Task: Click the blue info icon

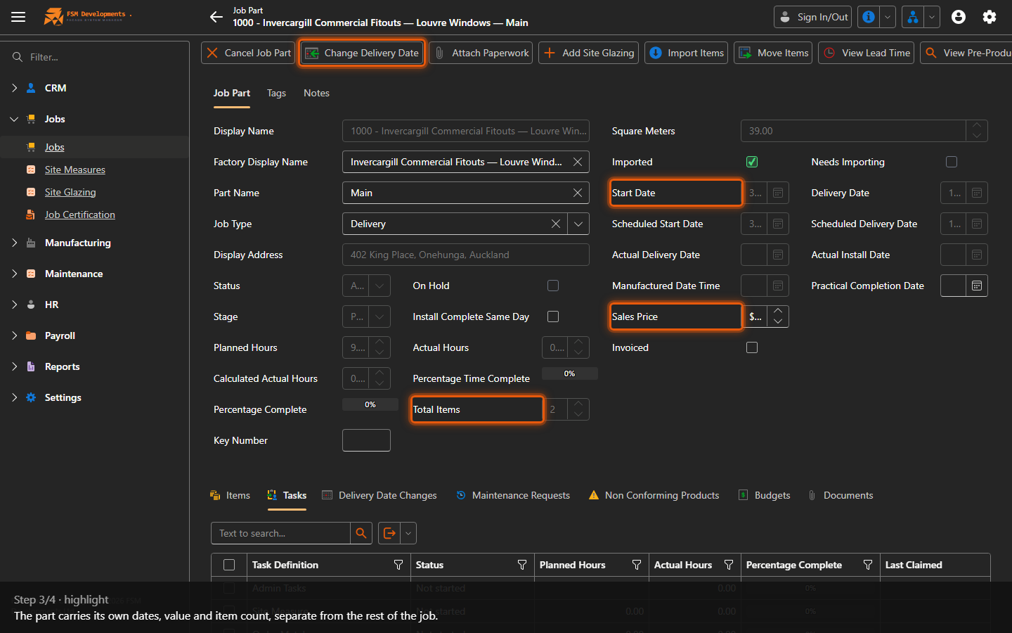Action: (869, 17)
